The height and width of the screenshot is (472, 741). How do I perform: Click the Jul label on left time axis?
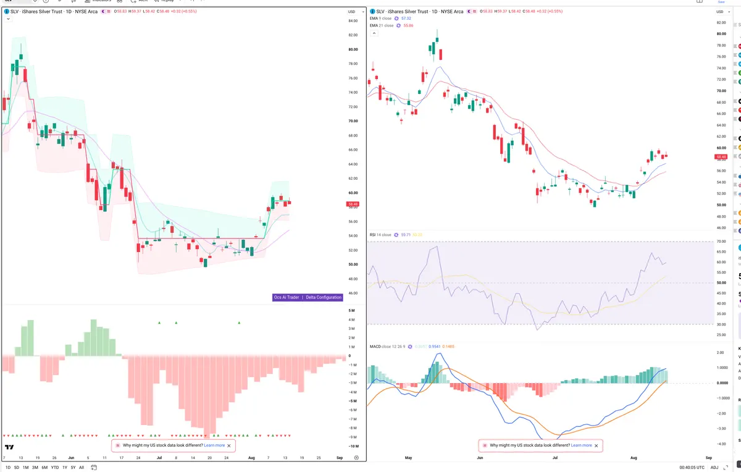click(x=159, y=458)
